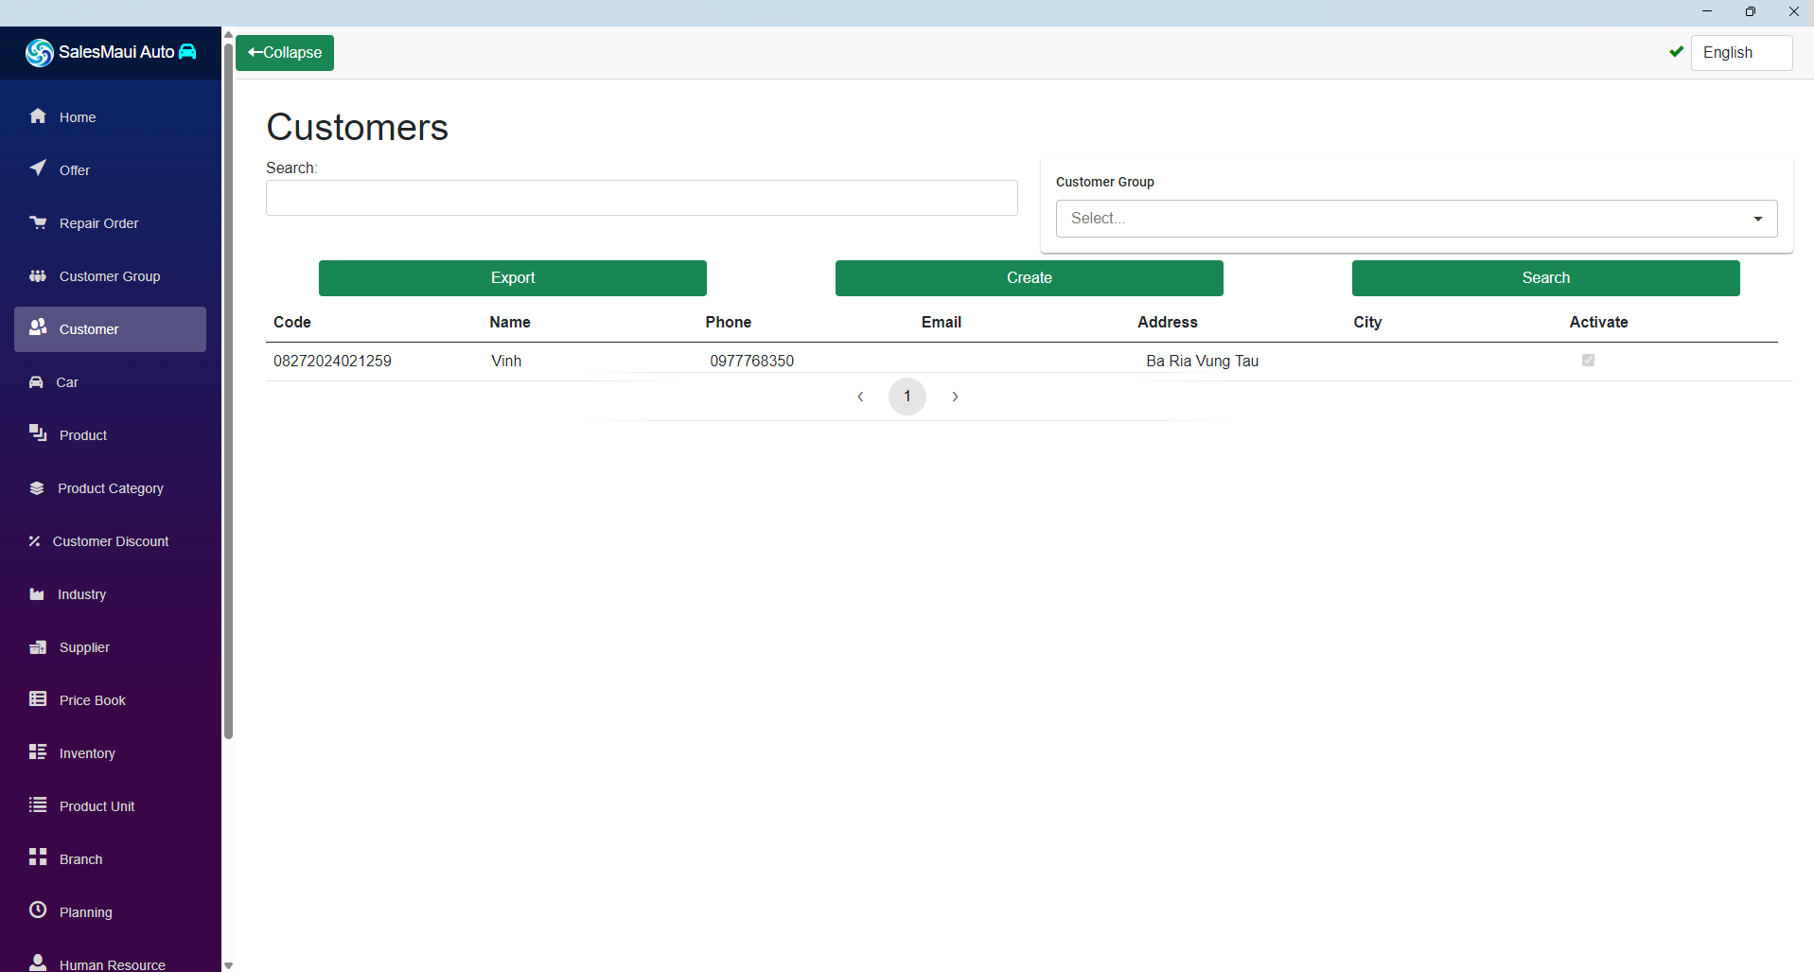Viewport: 1814px width, 972px height.
Task: Click the Car icon in sidebar
Action: 36,382
